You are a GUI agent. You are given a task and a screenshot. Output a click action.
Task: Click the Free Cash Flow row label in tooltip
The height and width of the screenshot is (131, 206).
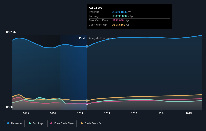[x=98, y=20]
